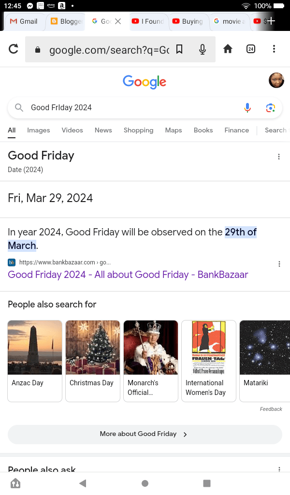
Task: Open more options for Good Friday panel
Action: click(279, 157)
